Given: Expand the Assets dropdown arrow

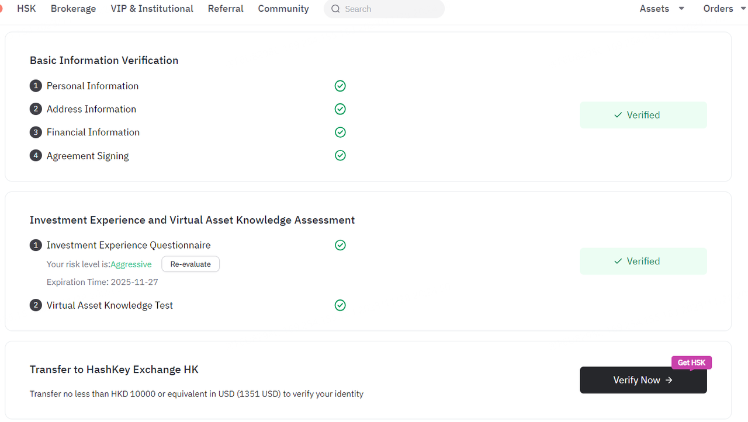Looking at the screenshot, I should click(x=681, y=9).
